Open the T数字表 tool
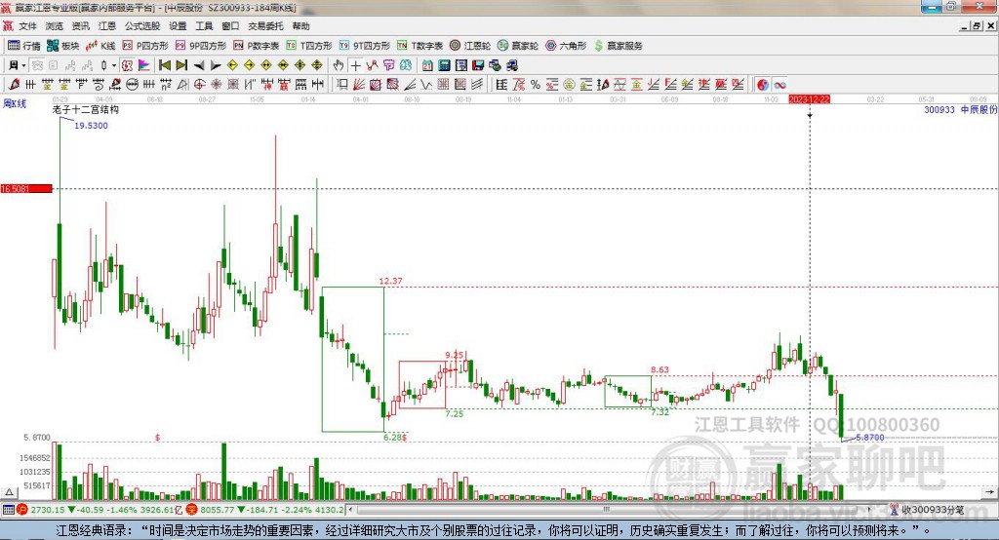Image resolution: width=999 pixels, height=540 pixels. tap(420, 46)
